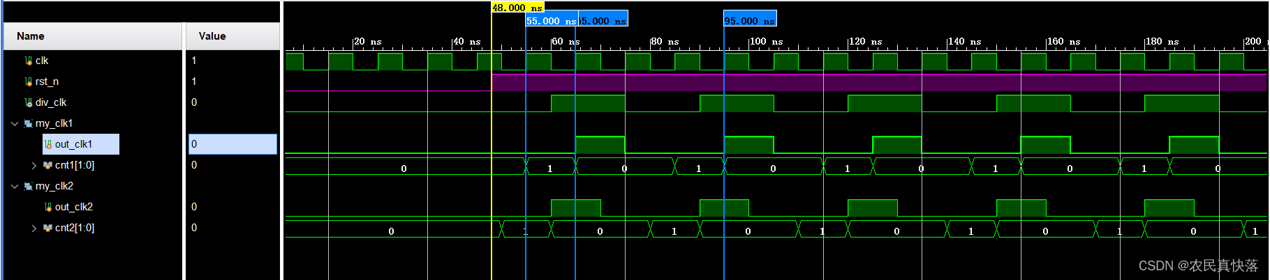Click the Value column header
This screenshot has height=280, width=1270.
pyautogui.click(x=212, y=36)
